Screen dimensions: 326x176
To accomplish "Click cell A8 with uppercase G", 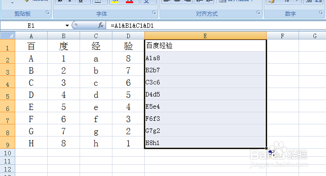I will coord(31,130).
